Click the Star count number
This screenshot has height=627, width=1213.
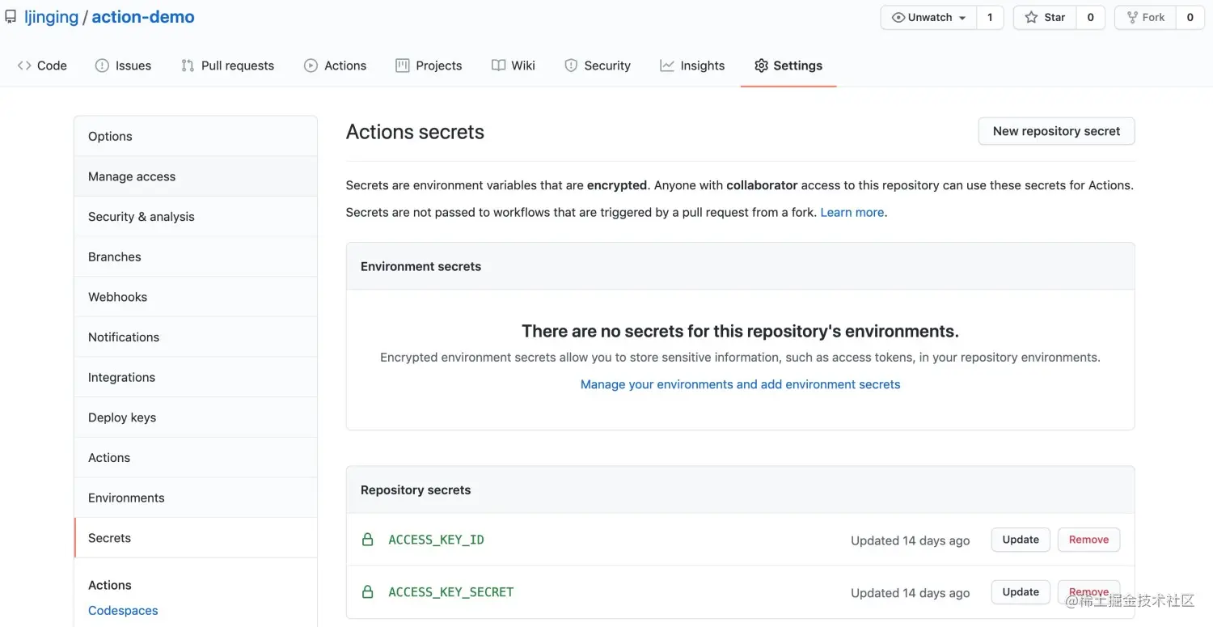point(1090,18)
